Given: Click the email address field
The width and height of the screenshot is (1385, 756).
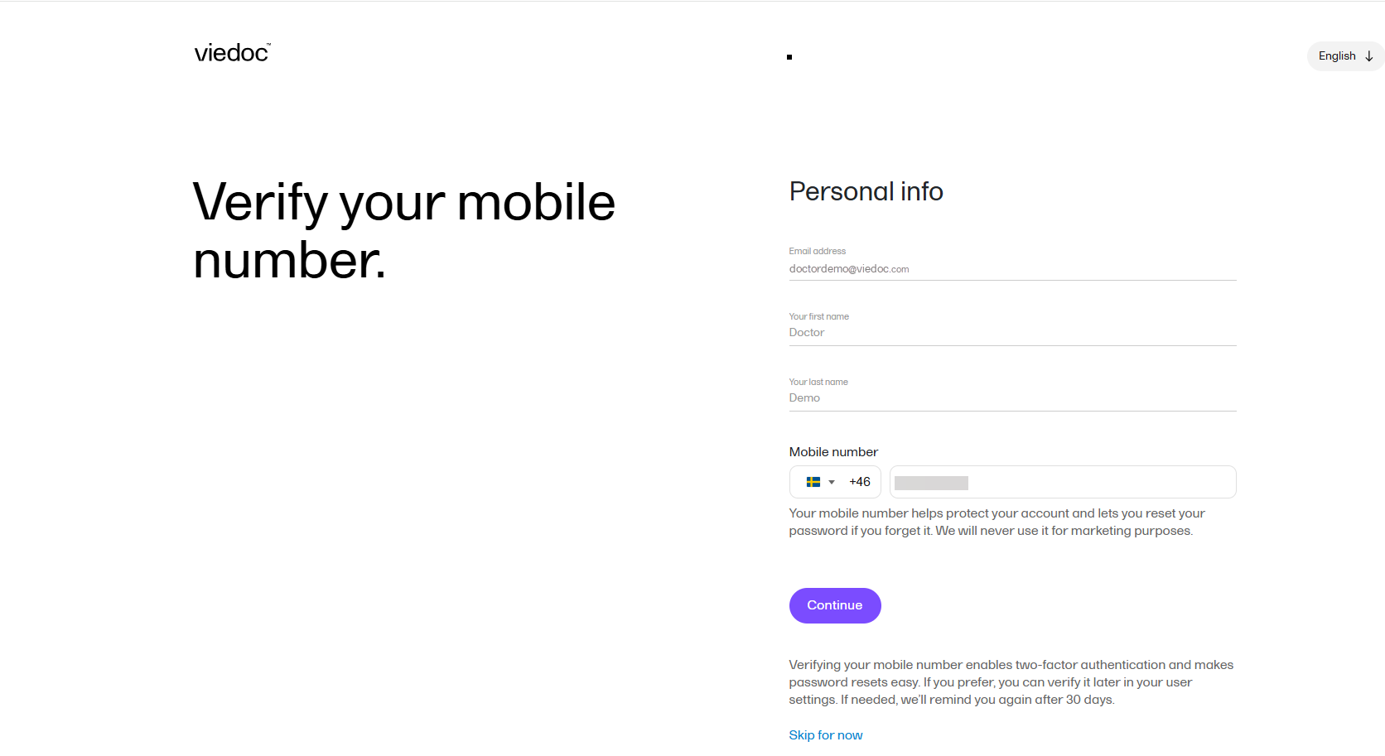Looking at the screenshot, I should [1012, 269].
